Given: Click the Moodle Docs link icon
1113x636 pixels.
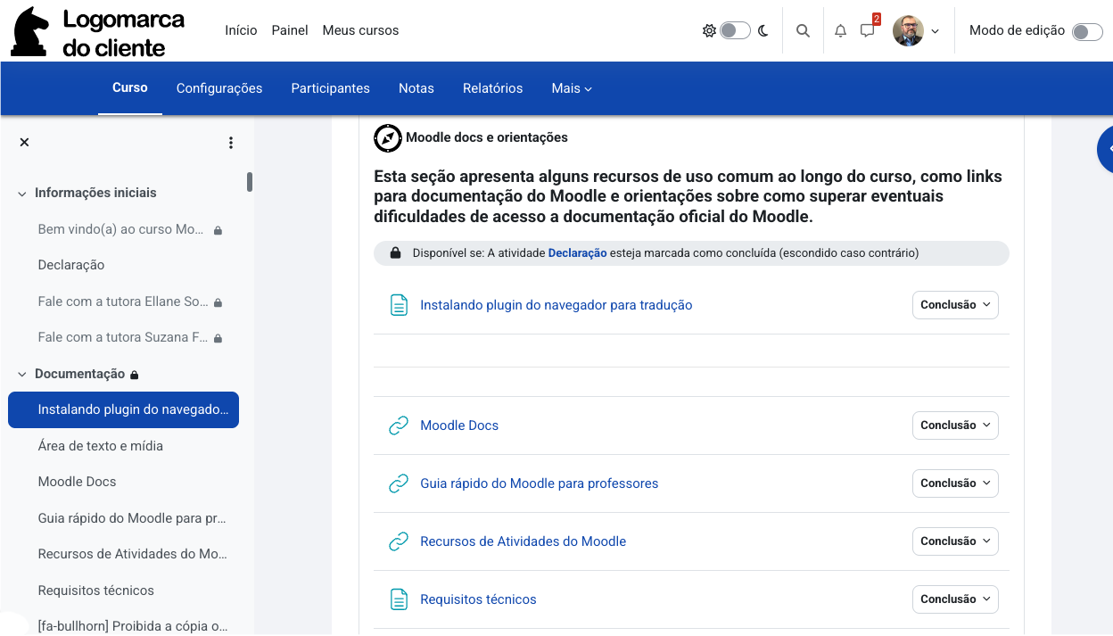Looking at the screenshot, I should coord(399,425).
